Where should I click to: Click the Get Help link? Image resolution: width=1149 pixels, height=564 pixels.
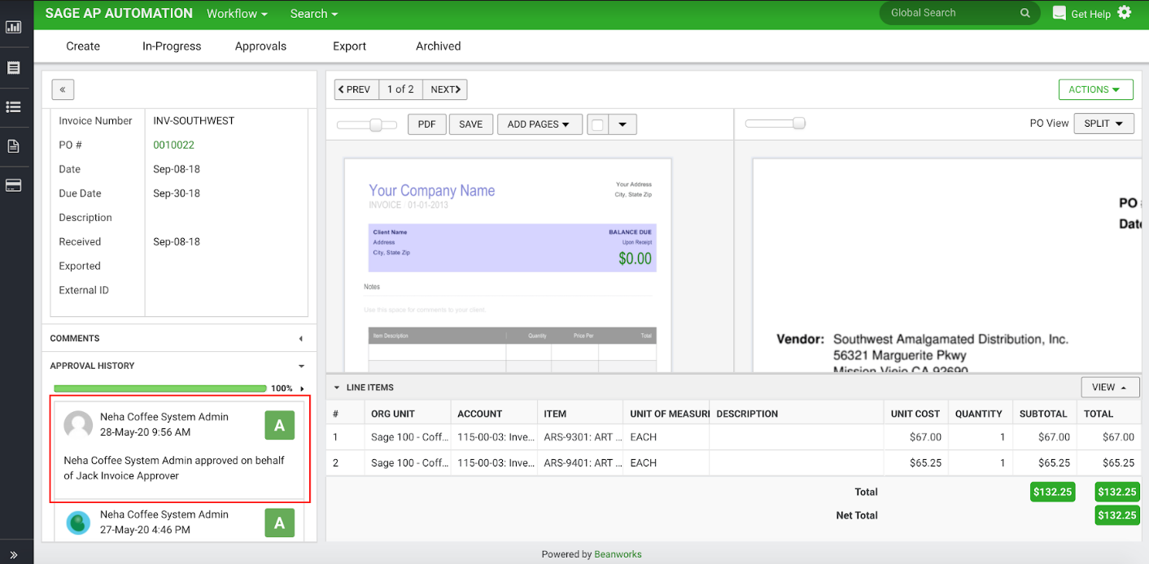click(x=1090, y=14)
